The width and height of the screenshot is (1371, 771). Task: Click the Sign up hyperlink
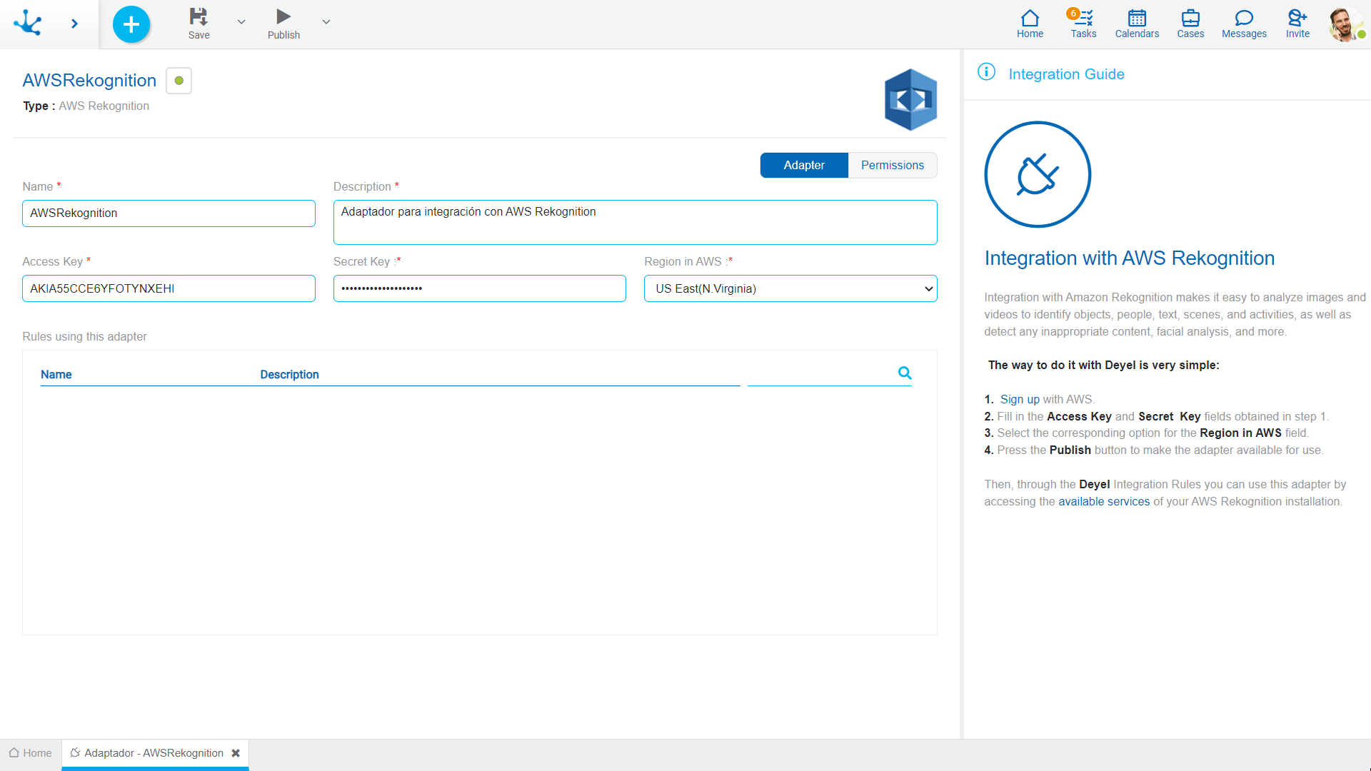(x=1018, y=399)
